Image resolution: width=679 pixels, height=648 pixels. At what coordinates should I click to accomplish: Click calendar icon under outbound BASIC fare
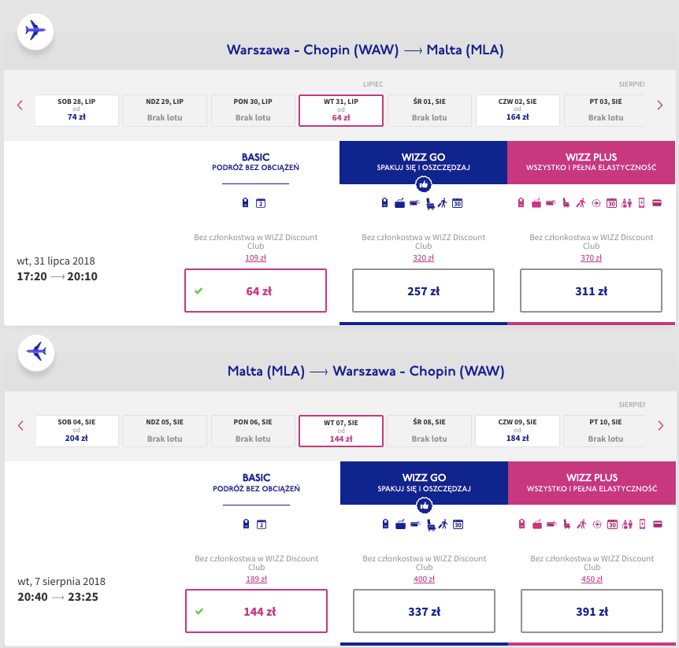tap(261, 203)
